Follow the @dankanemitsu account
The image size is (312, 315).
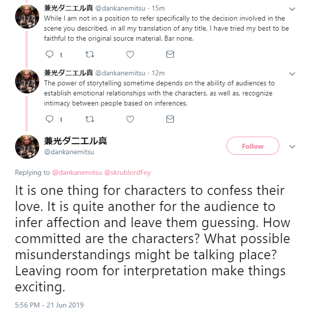[x=252, y=146]
